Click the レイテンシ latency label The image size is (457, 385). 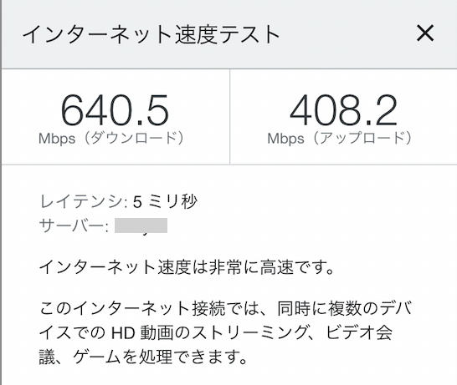84,201
